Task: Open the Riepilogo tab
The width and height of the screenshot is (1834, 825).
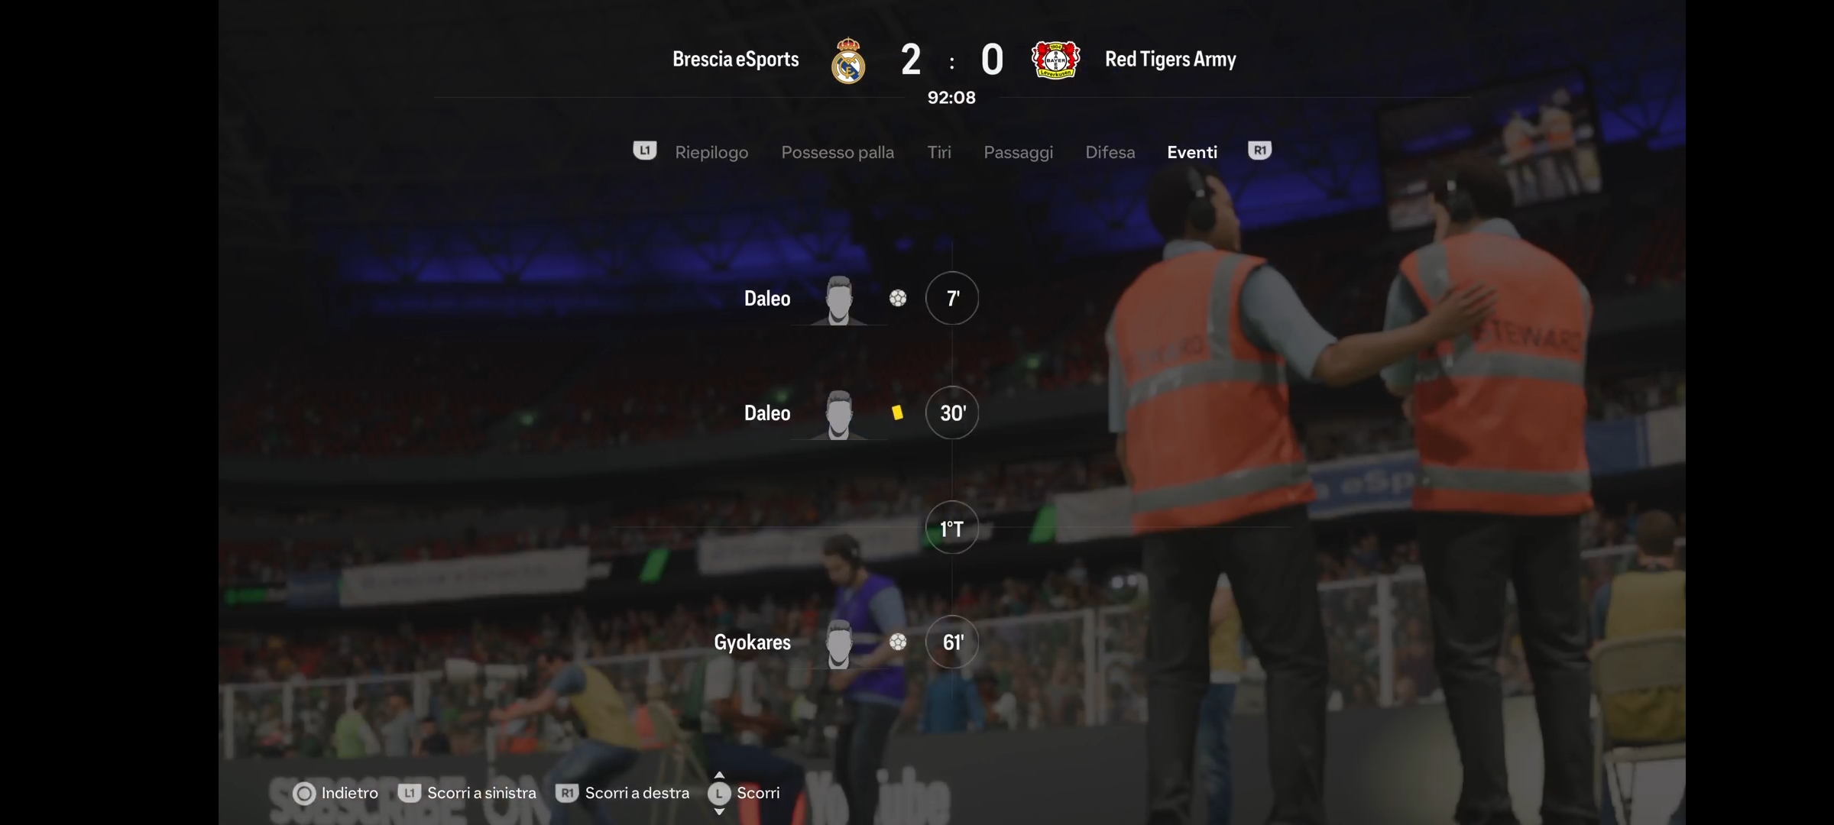Action: (x=711, y=152)
